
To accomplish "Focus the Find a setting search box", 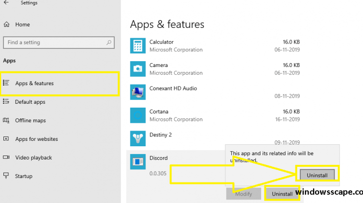I will click(59, 43).
